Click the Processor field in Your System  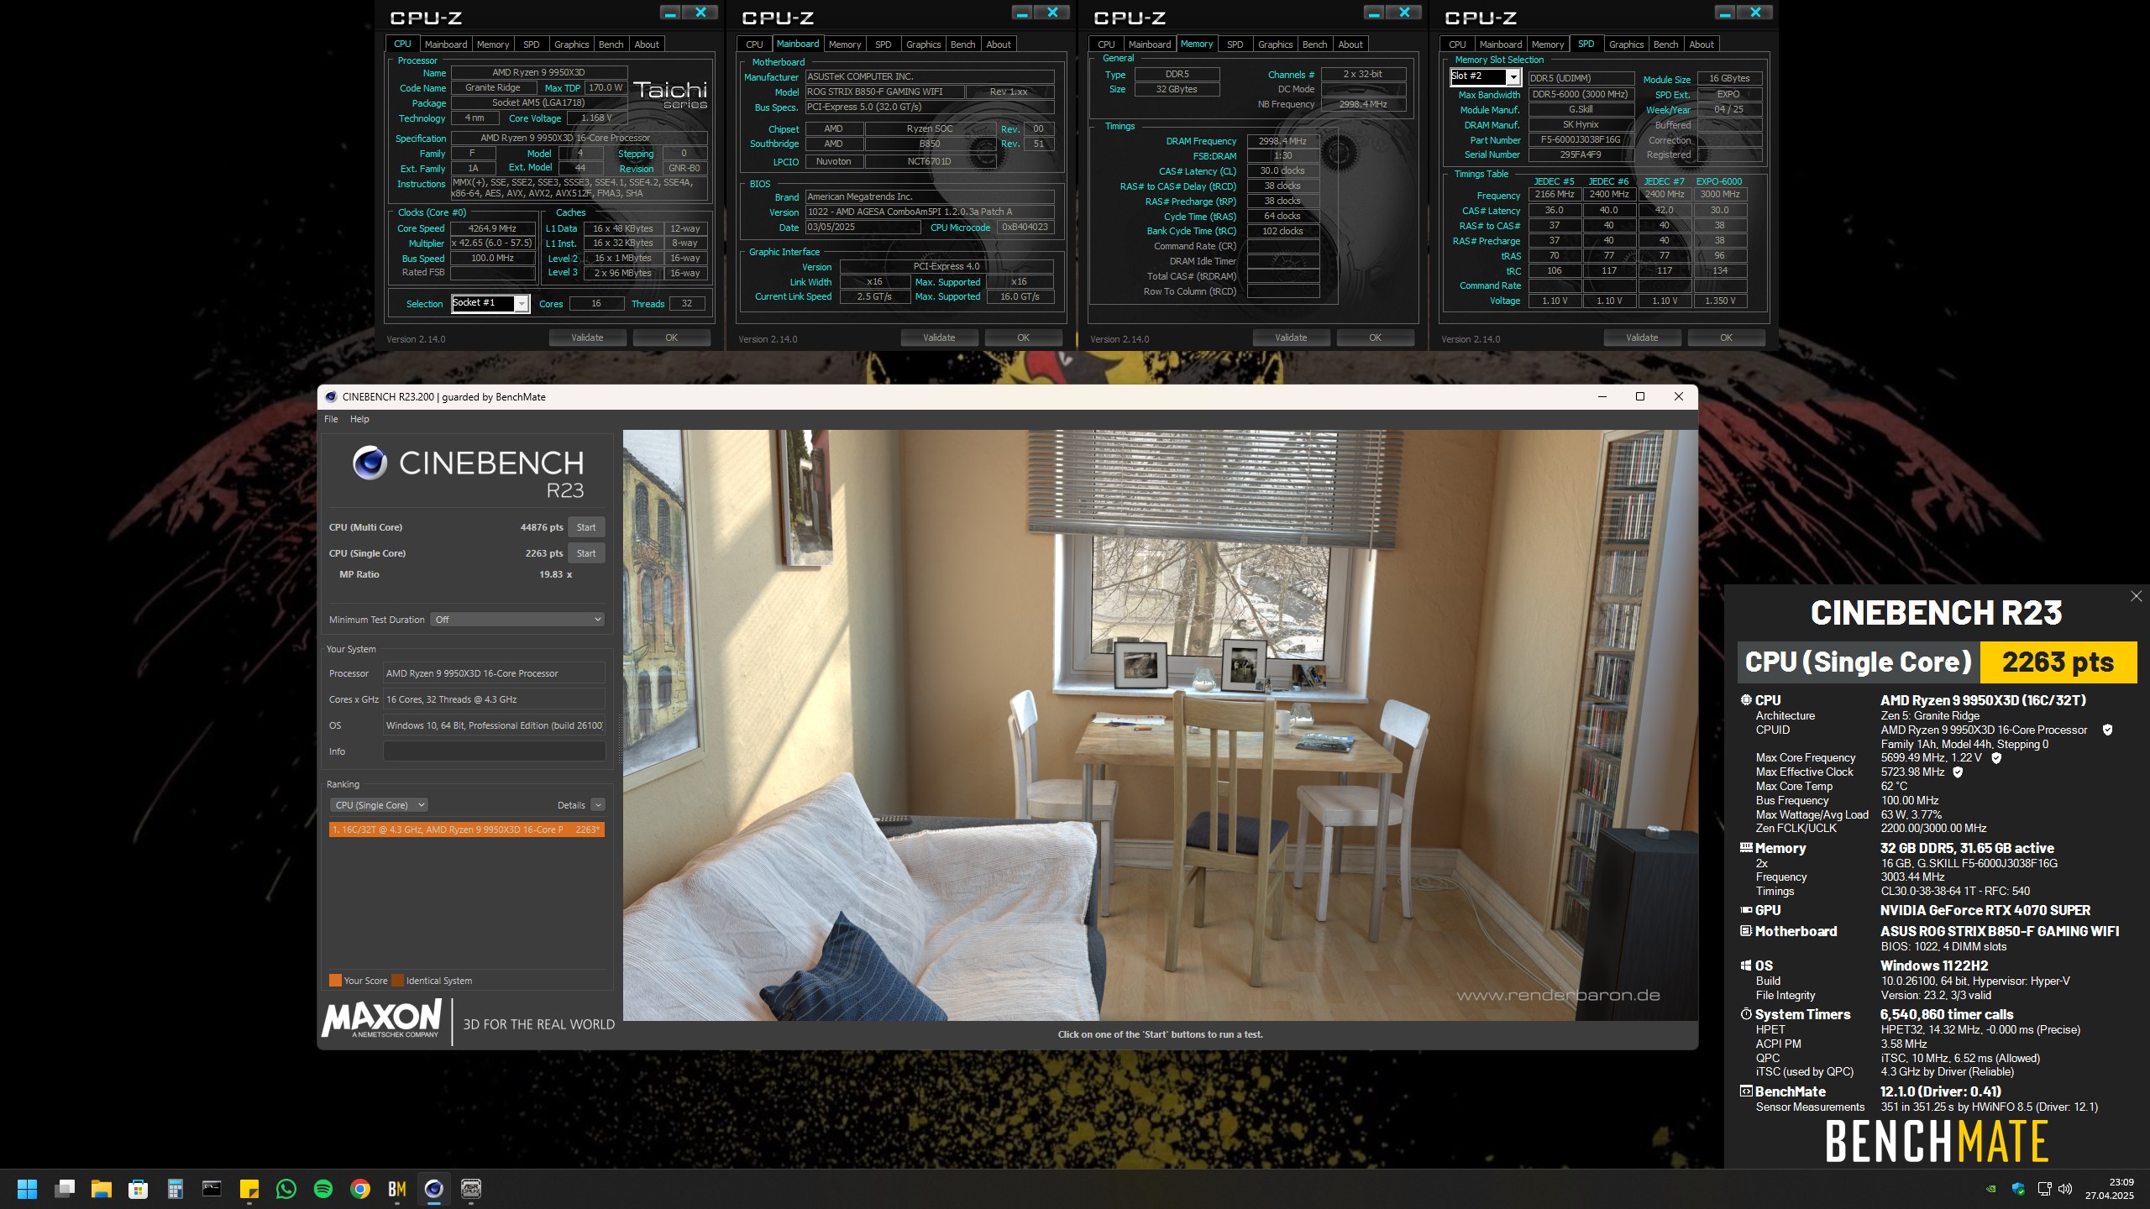(494, 673)
